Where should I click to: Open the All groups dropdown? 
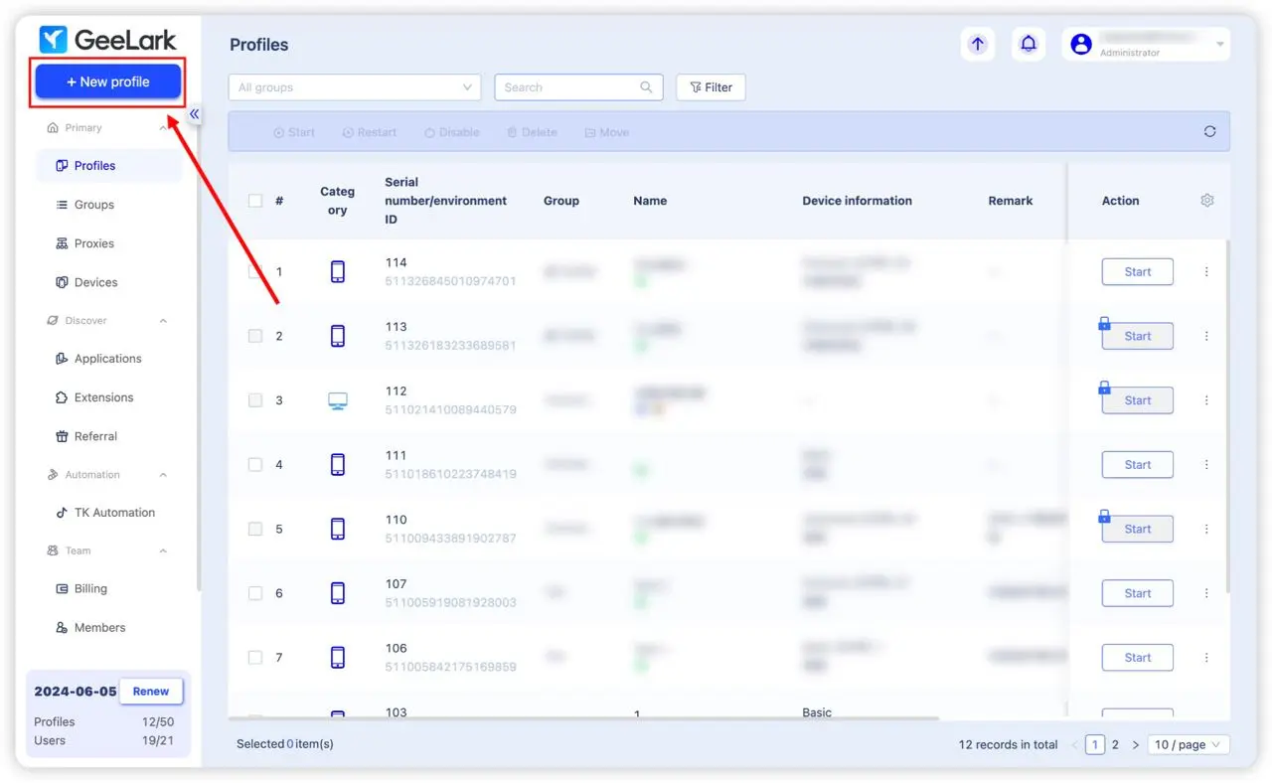(x=354, y=86)
